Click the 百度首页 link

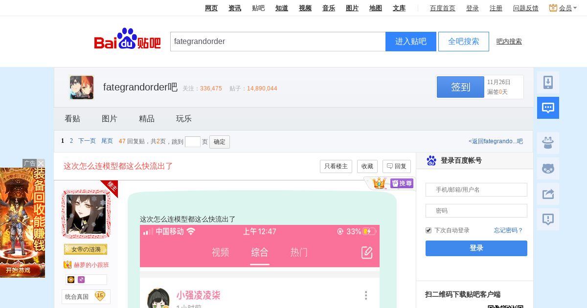tap(443, 8)
